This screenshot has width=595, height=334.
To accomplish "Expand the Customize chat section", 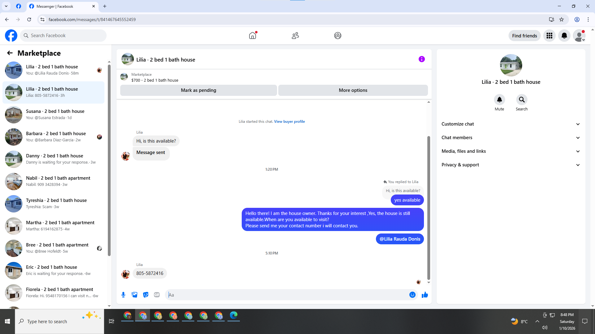I will coord(511,124).
